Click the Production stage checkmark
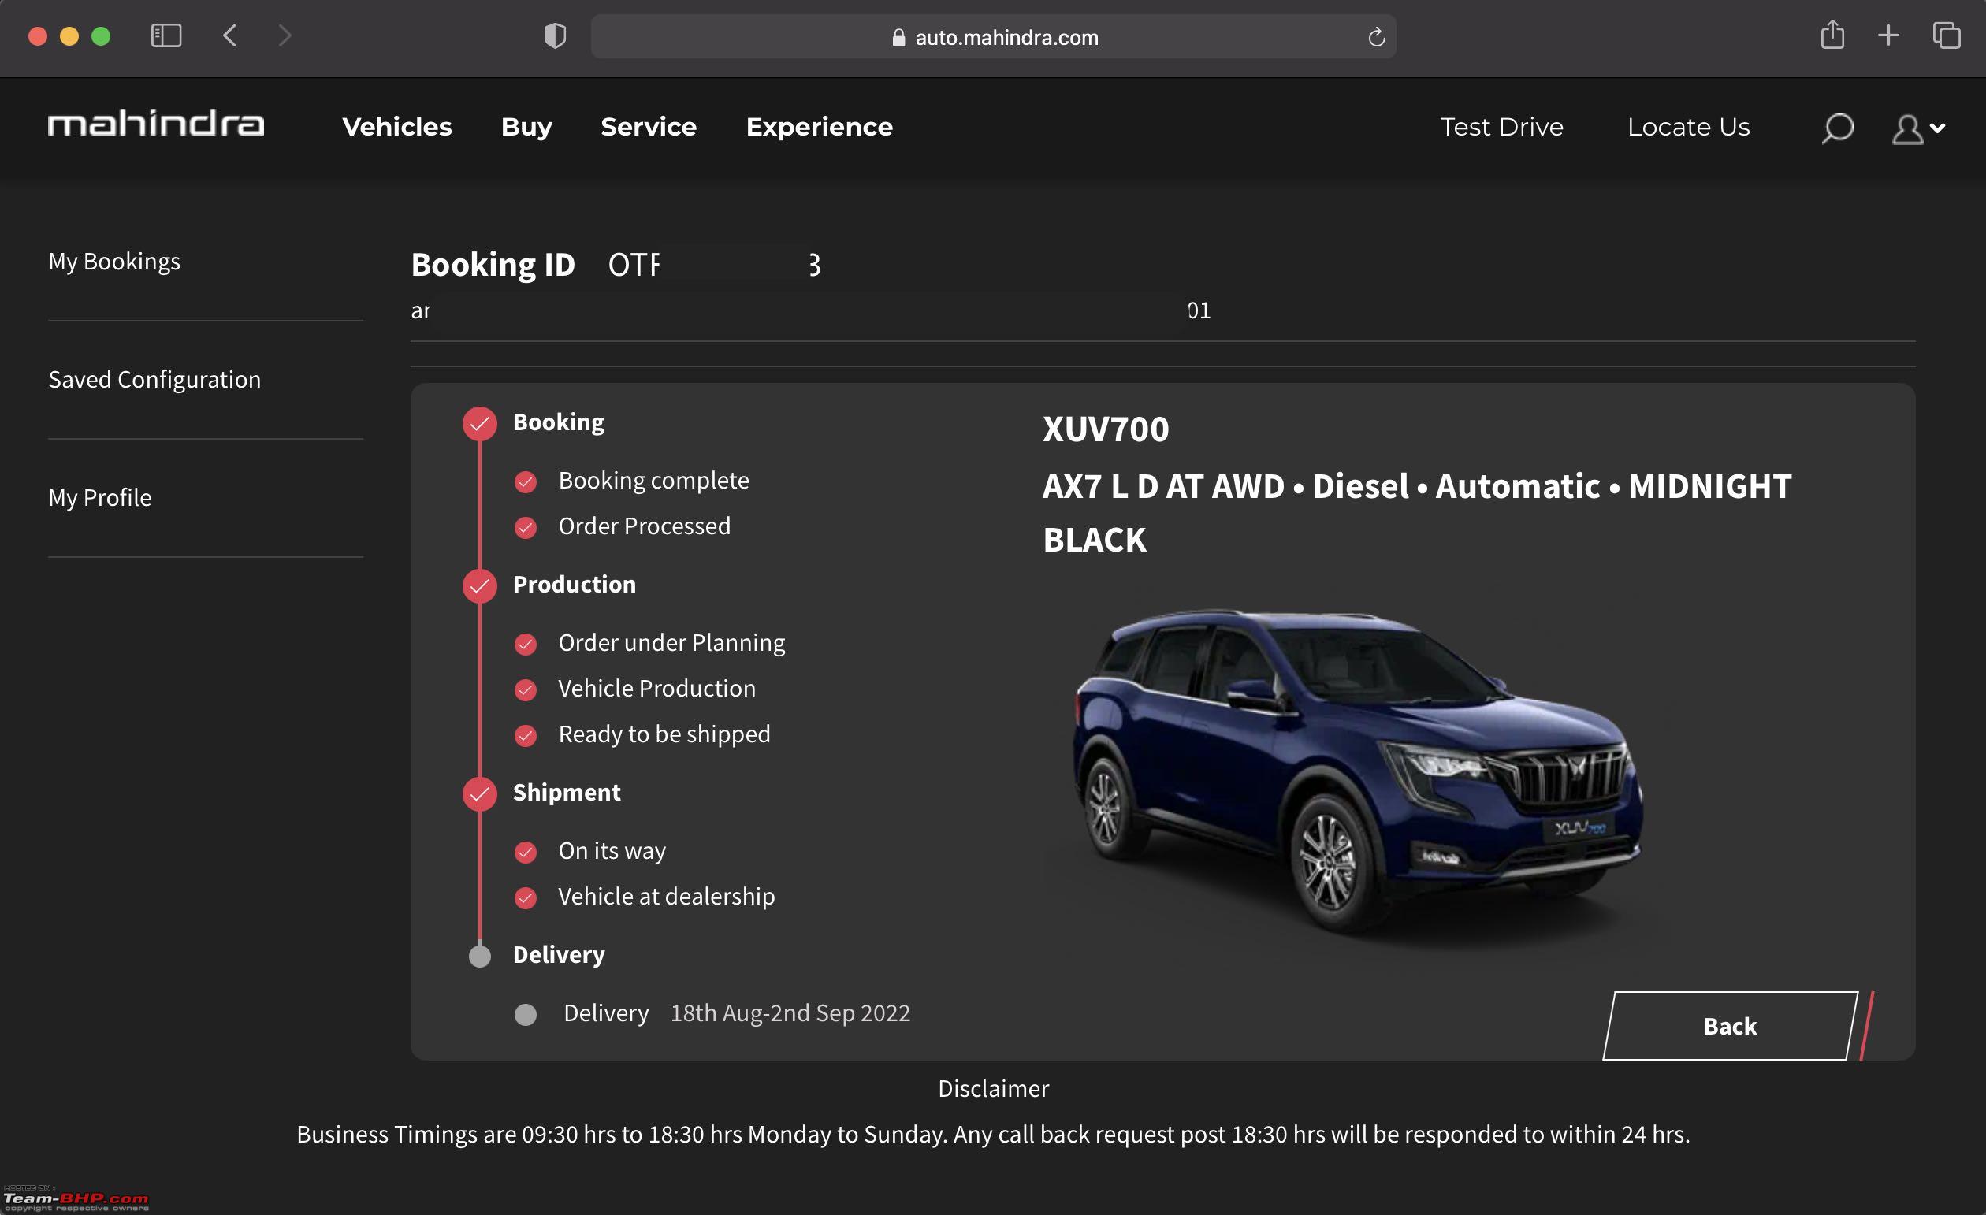 click(480, 585)
